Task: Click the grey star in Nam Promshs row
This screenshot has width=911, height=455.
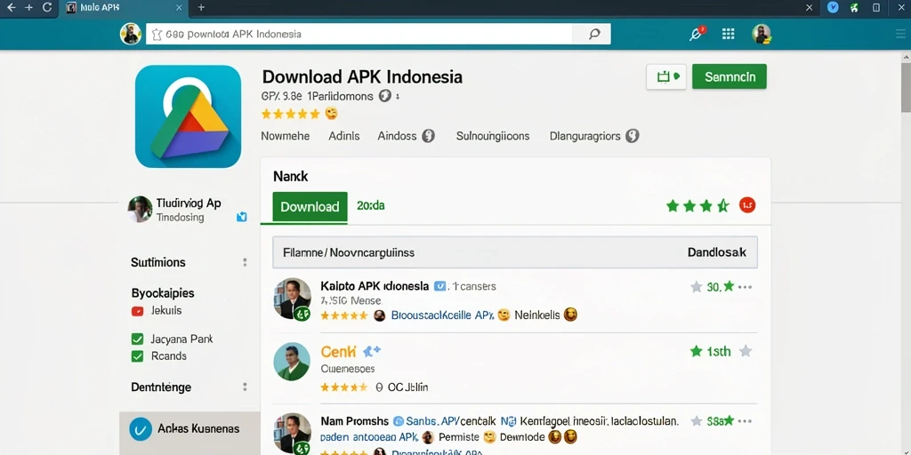Action: tap(696, 421)
